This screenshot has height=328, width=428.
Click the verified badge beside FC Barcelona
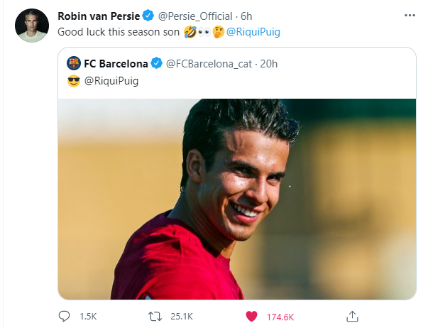pyautogui.click(x=157, y=63)
